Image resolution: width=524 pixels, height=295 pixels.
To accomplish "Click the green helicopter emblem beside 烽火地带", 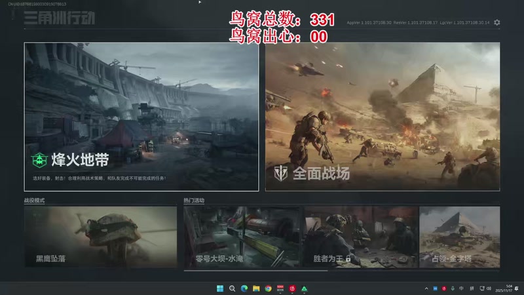I will [39, 160].
